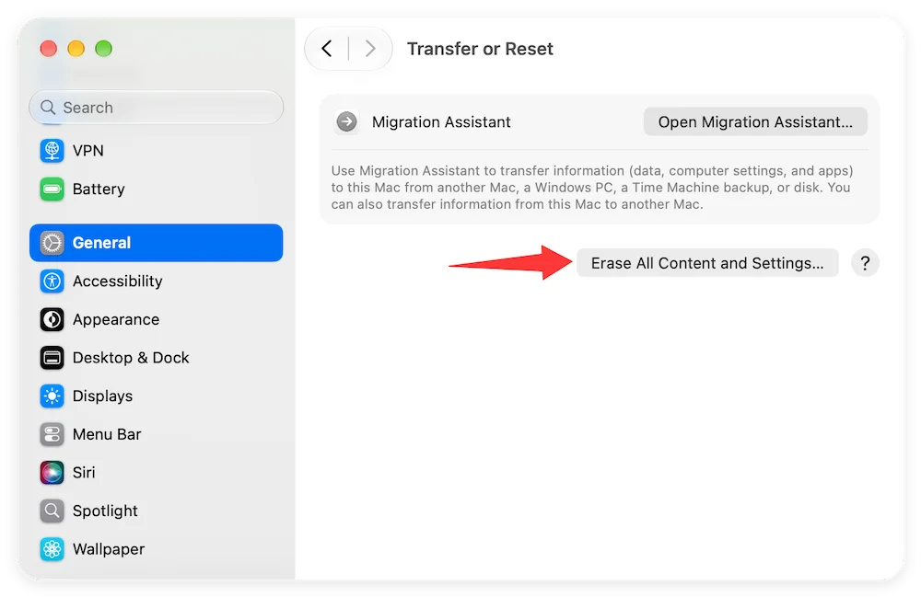
Task: Click the green Battery icon
Action: pos(52,189)
